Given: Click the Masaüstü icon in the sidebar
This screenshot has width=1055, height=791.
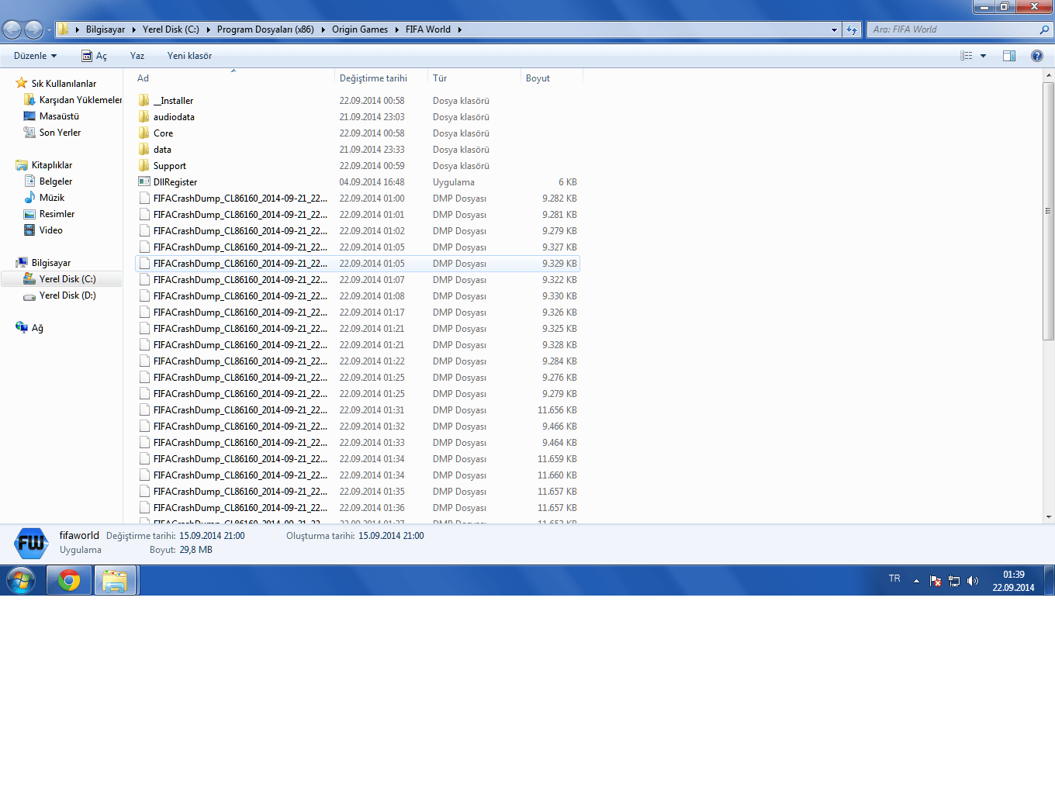Looking at the screenshot, I should click(29, 116).
